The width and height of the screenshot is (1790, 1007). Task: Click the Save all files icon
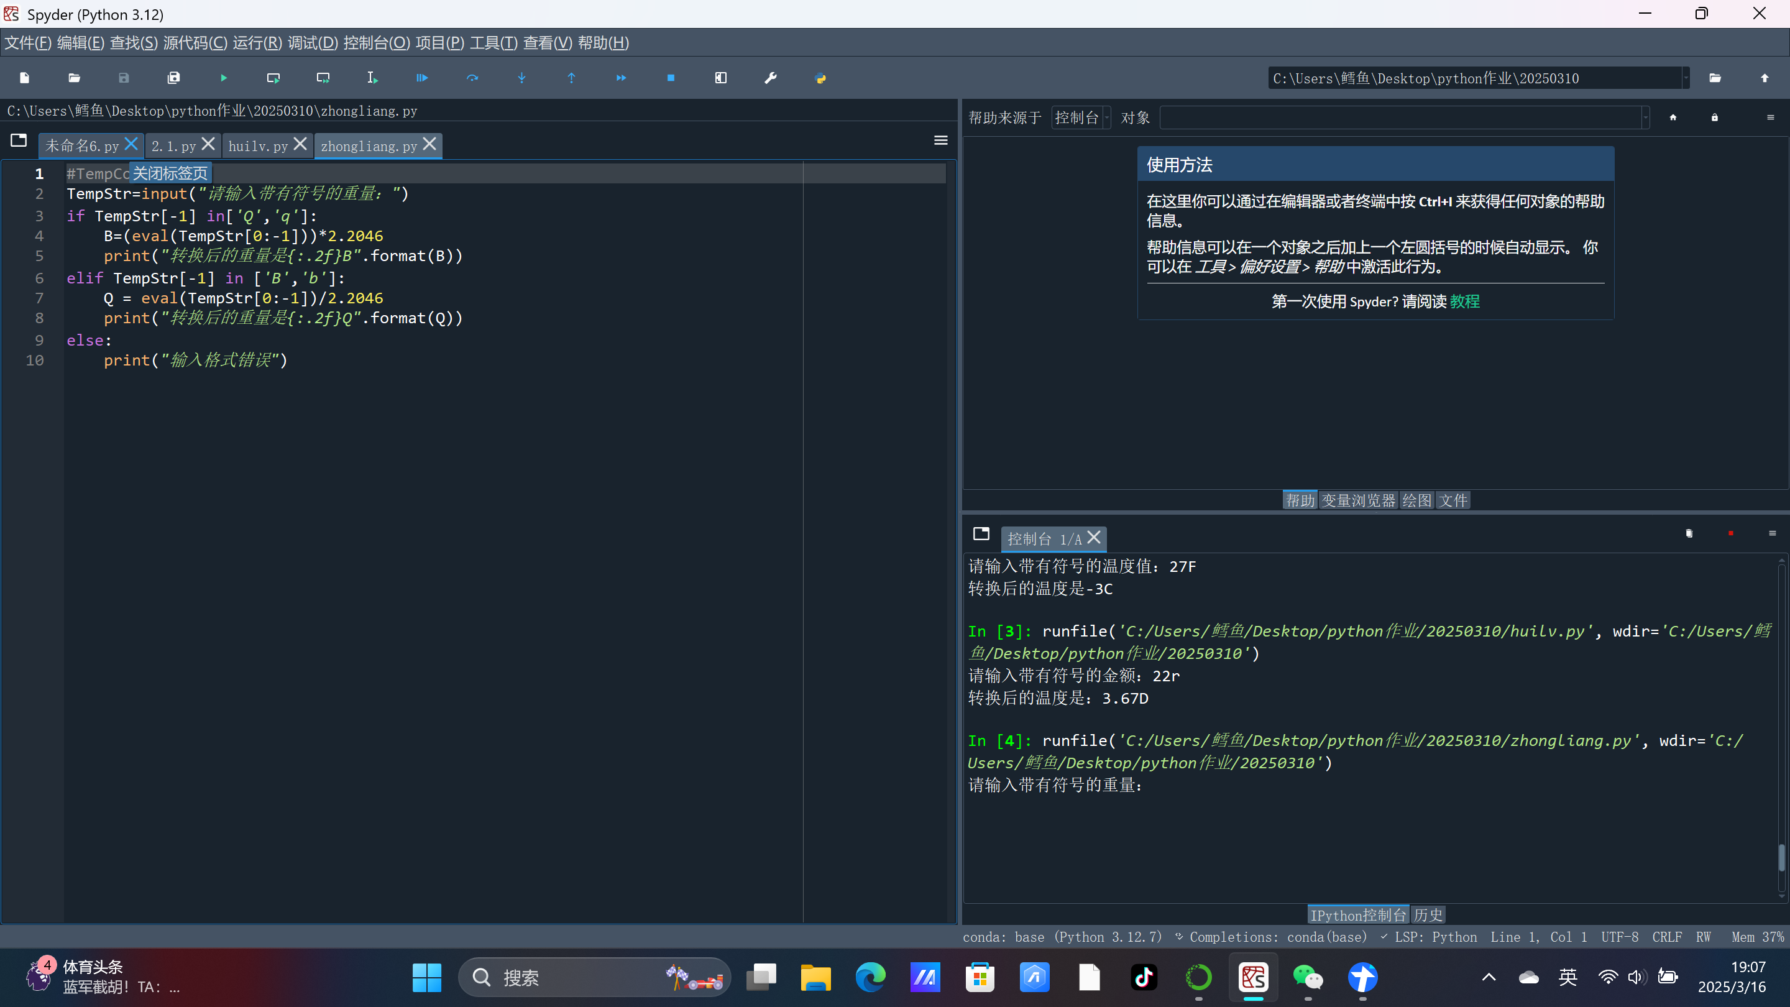174,78
